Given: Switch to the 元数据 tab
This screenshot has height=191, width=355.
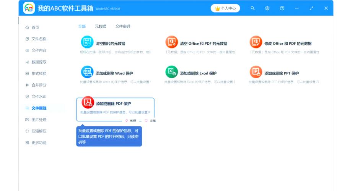Looking at the screenshot, I should coord(101,26).
